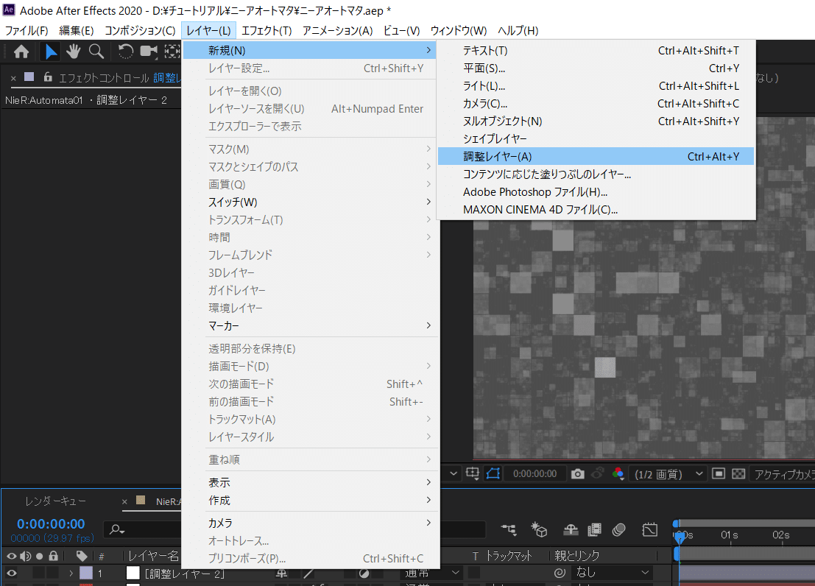The image size is (815, 586).
Task: Select the Selection arrow tool
Action: (50, 52)
